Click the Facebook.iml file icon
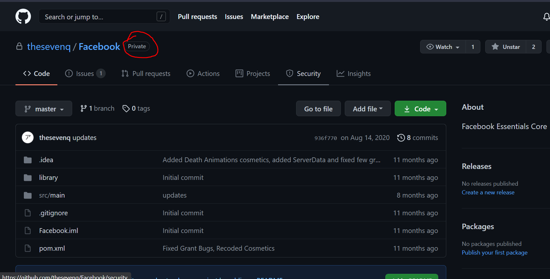Screen dimensions: 550x279 coord(28,231)
